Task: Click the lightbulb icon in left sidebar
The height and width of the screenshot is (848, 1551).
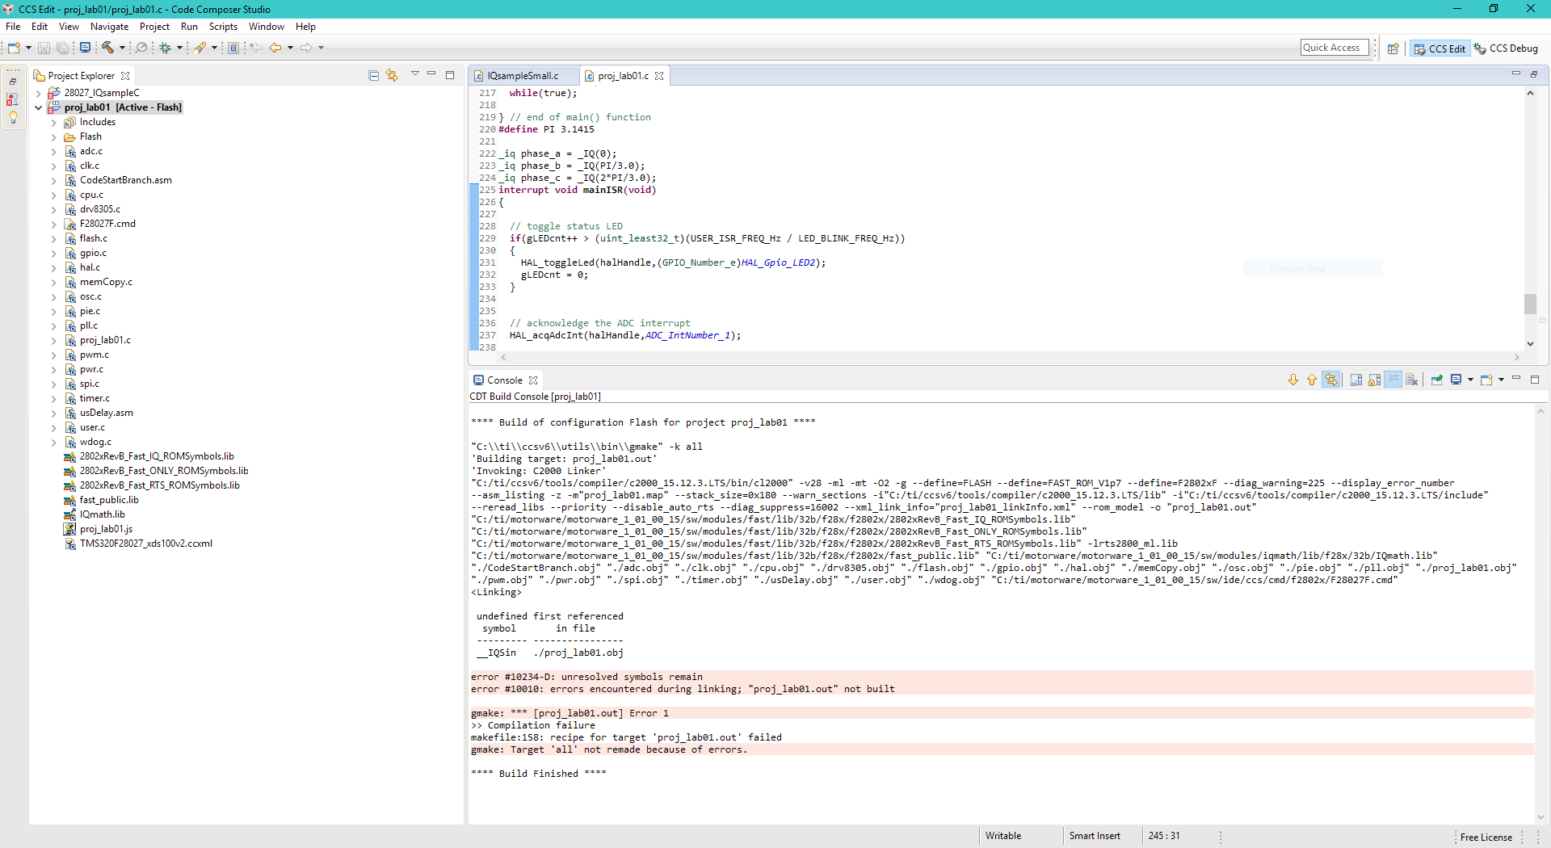Action: 13,117
